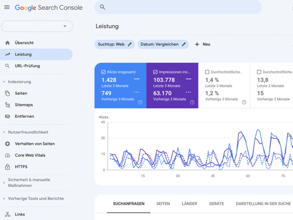Edit Suchtyp filter via pencil icon

[130, 45]
